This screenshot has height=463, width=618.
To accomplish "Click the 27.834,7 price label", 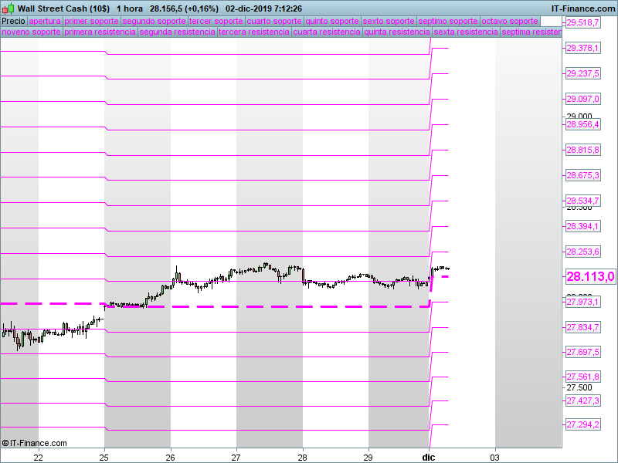I will (582, 327).
